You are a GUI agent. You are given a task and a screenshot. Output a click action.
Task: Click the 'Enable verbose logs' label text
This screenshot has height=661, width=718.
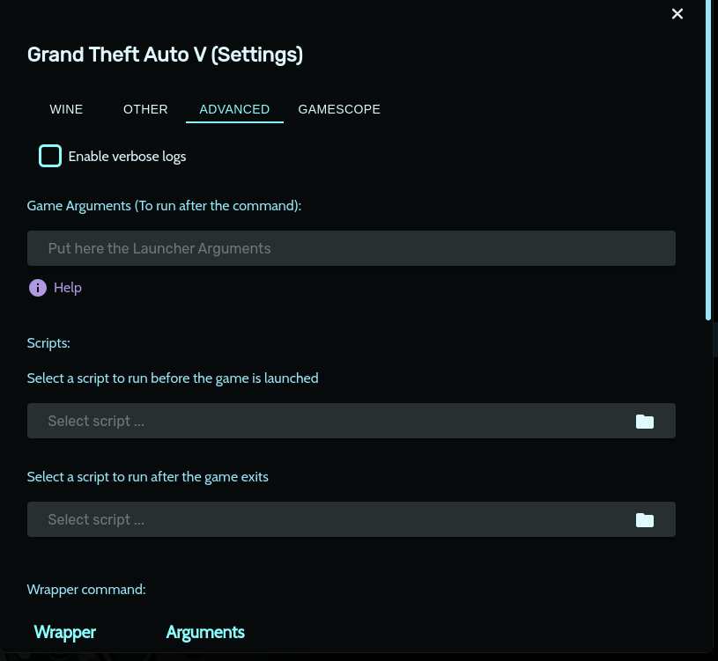(127, 157)
